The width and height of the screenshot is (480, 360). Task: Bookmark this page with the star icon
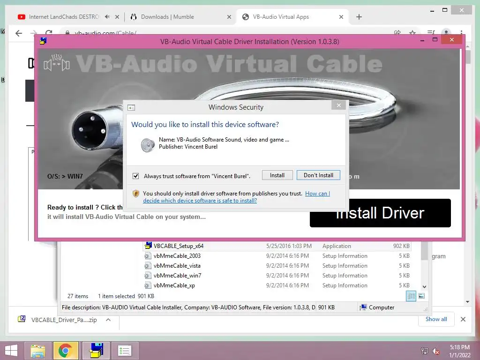[412, 32]
